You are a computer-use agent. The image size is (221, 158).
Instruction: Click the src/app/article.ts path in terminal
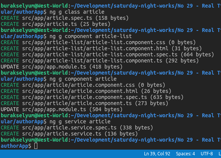[x=50, y=24]
